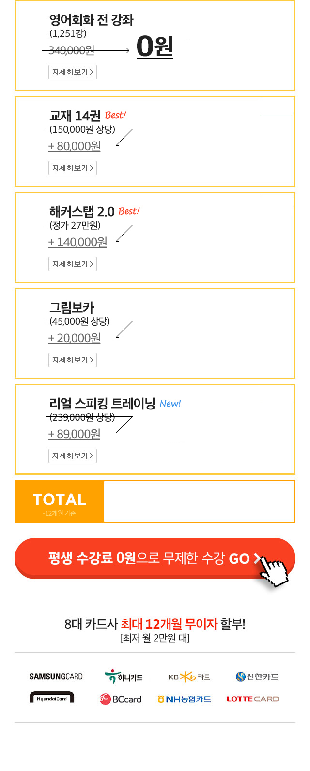Click the empty TOTAL amount field
This screenshot has height=771, width=310.
coord(199,502)
